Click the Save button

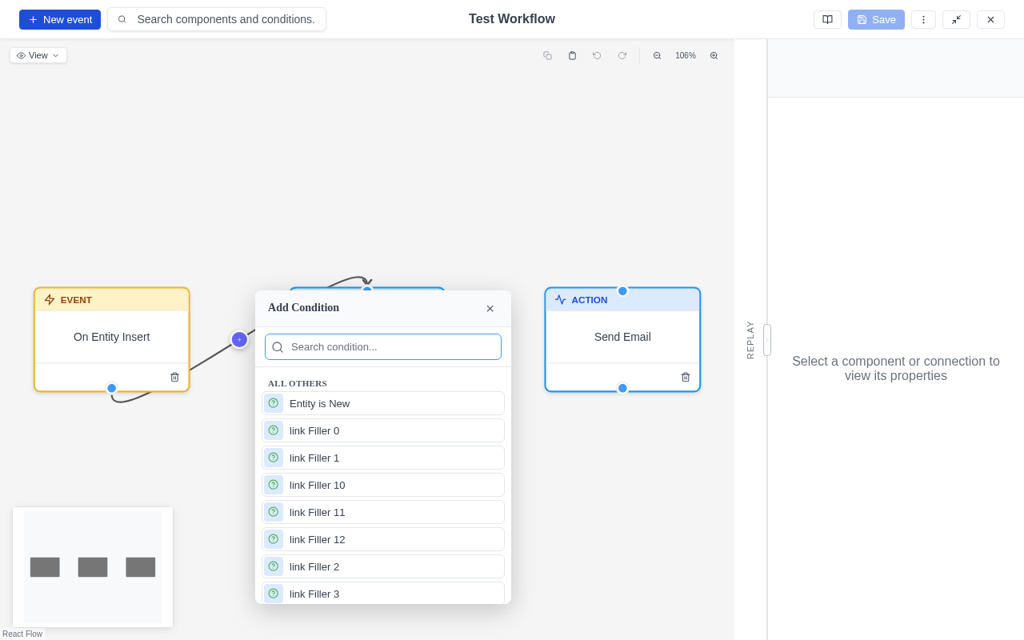click(x=875, y=19)
